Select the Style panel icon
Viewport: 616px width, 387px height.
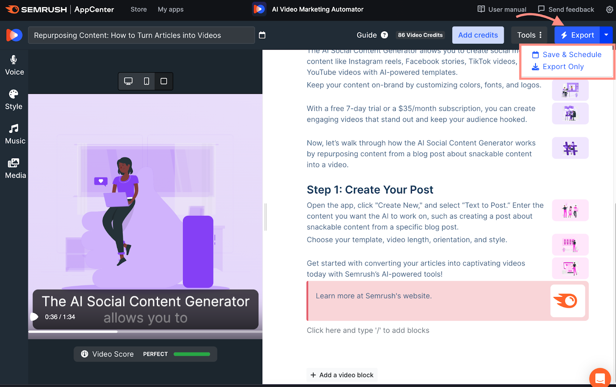[14, 99]
